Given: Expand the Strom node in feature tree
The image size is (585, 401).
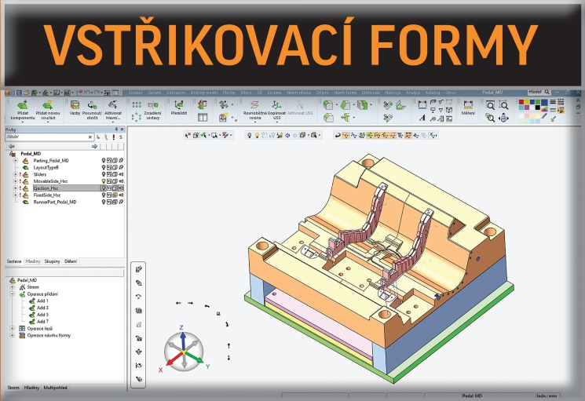Looking at the screenshot, I should pos(12,287).
